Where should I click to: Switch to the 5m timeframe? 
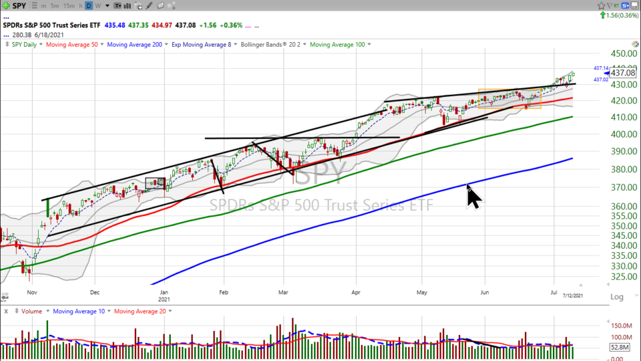point(55,5)
